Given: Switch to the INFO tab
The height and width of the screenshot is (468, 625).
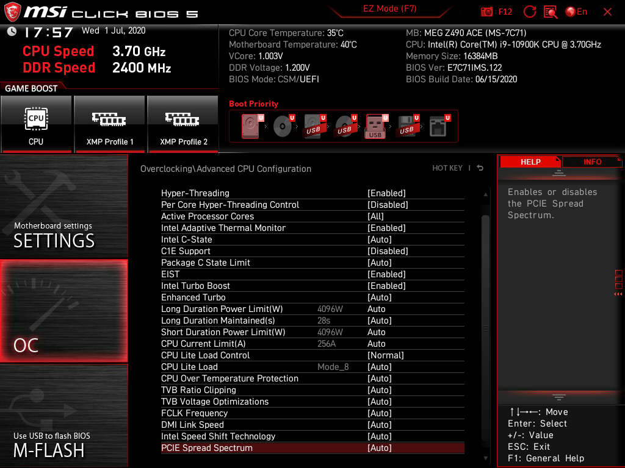Looking at the screenshot, I should [592, 161].
